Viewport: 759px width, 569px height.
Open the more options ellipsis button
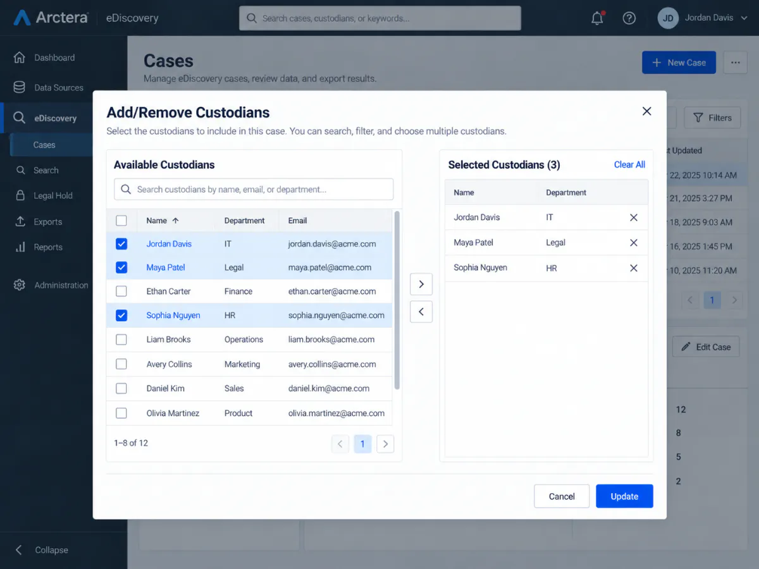click(x=735, y=63)
